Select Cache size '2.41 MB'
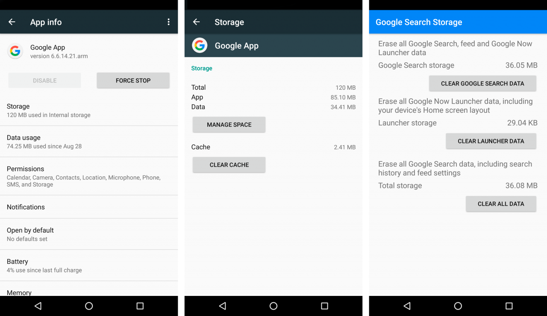The width and height of the screenshot is (547, 316). [345, 147]
